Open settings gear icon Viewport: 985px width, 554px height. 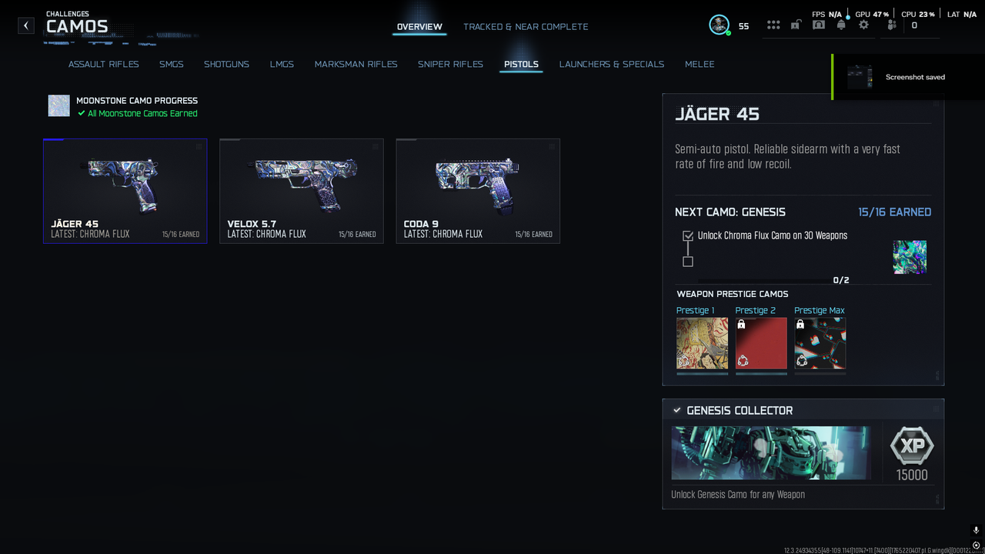864,25
